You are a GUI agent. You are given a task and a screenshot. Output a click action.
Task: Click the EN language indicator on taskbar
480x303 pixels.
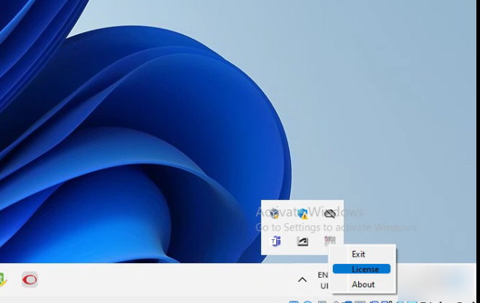pos(323,275)
